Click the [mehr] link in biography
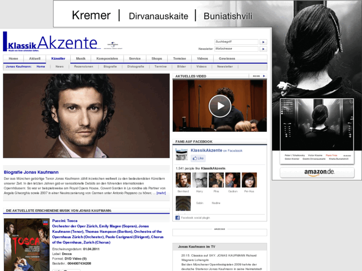362x271 pixels. pyautogui.click(x=161, y=193)
